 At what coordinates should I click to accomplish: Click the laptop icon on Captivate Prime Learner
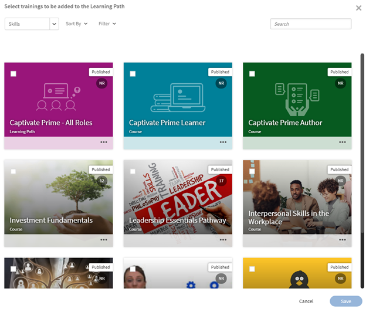pyautogui.click(x=178, y=97)
